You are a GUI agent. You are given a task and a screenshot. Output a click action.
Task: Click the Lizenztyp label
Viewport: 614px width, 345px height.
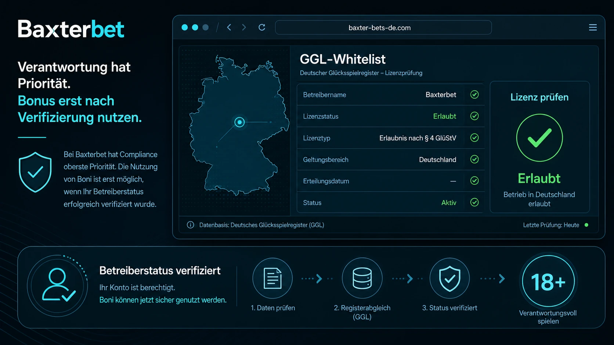[317, 138]
